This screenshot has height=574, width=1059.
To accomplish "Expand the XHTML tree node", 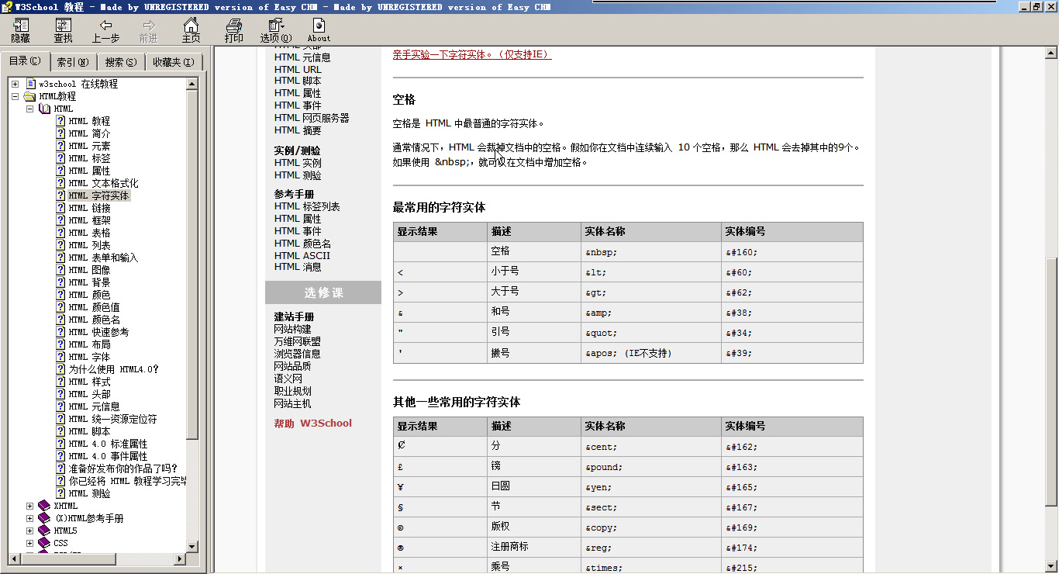I will 29,506.
